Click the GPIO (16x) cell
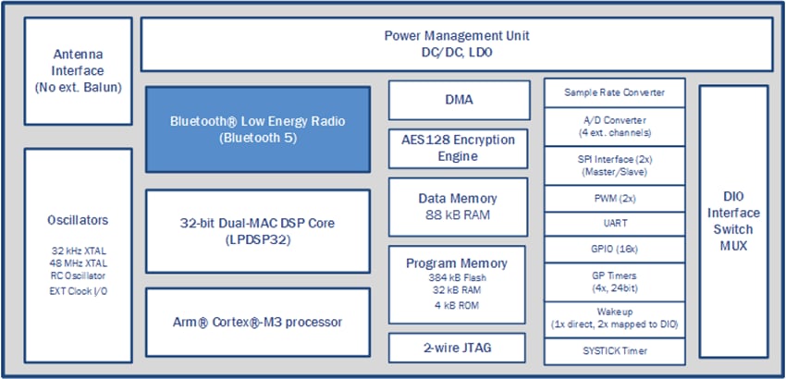Screen dimensions: 786x379 [614, 250]
